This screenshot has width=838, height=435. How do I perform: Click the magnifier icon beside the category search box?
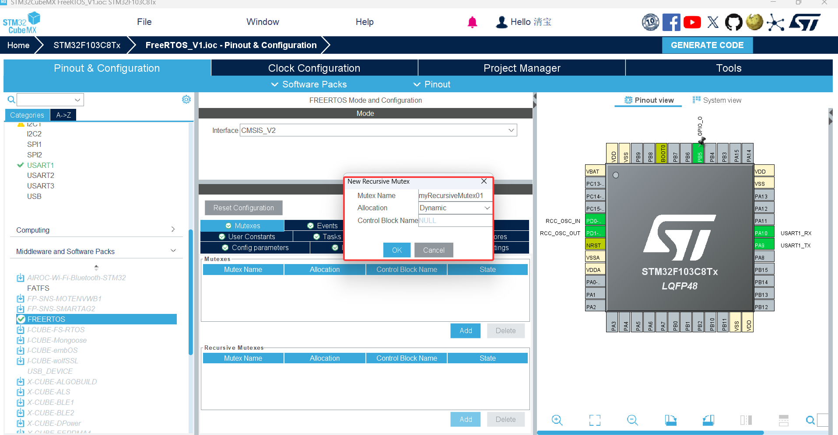pos(11,100)
